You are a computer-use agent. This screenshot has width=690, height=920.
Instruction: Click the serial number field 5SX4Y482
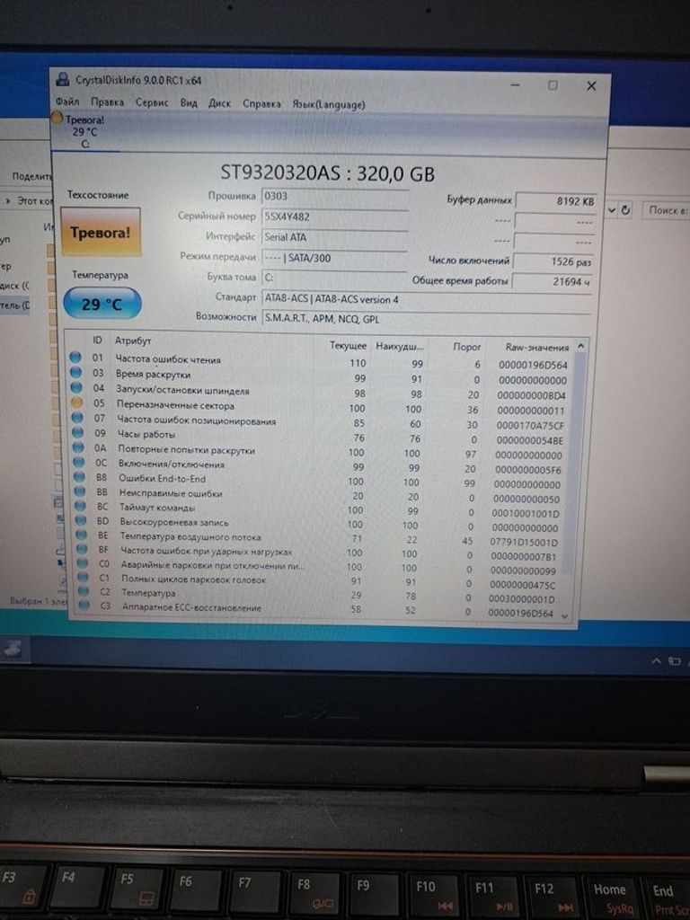(x=334, y=217)
